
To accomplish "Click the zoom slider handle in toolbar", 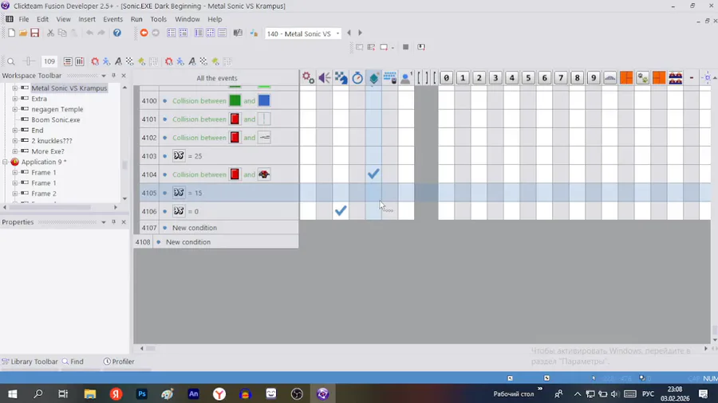I will (29, 61).
